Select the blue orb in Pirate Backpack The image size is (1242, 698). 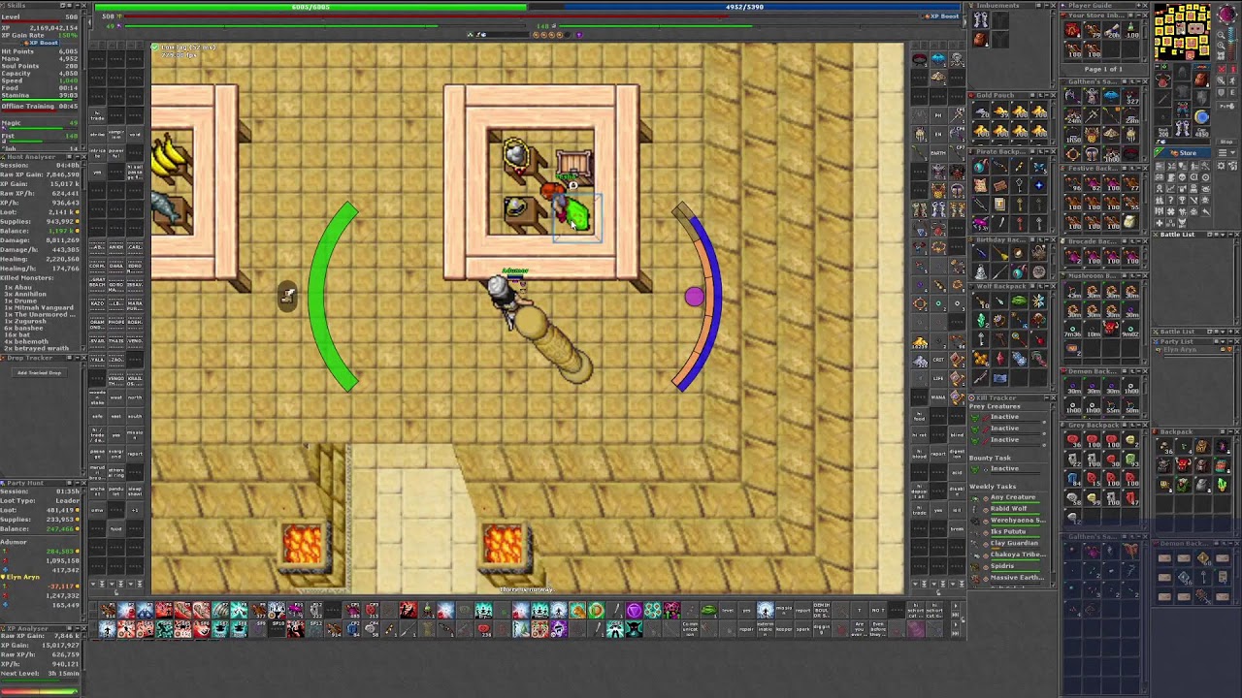pos(981,167)
